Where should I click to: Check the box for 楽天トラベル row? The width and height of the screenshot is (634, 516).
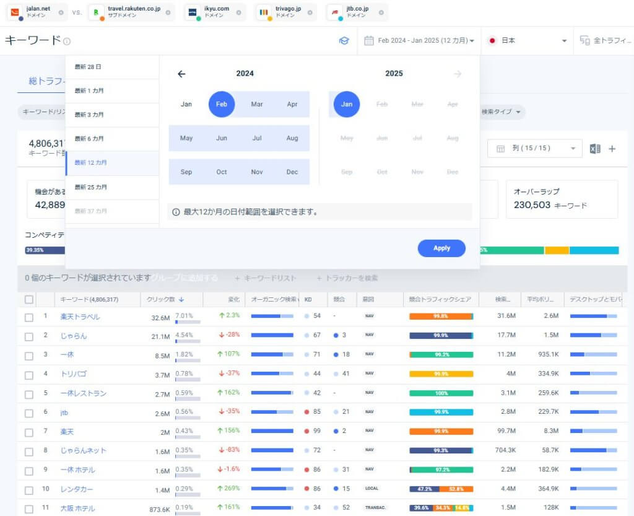click(x=29, y=317)
